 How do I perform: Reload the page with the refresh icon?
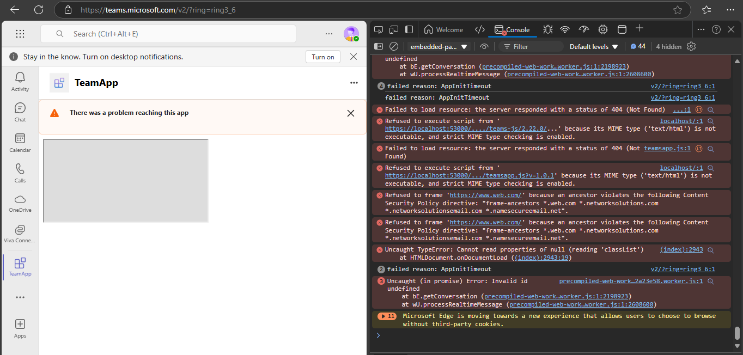pos(39,10)
